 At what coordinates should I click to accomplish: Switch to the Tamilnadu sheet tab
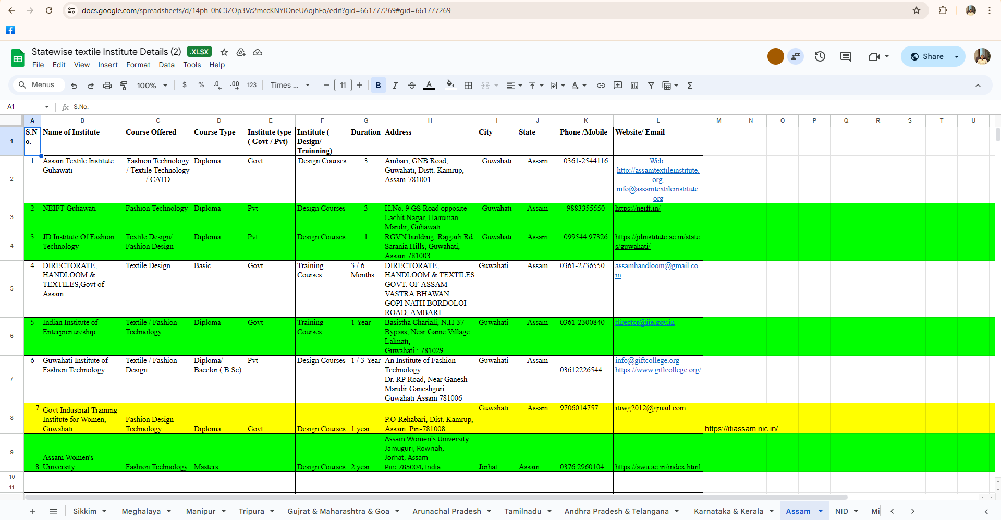[x=522, y=511]
